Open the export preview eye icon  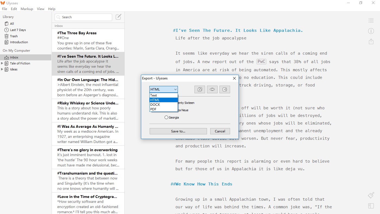point(212,89)
